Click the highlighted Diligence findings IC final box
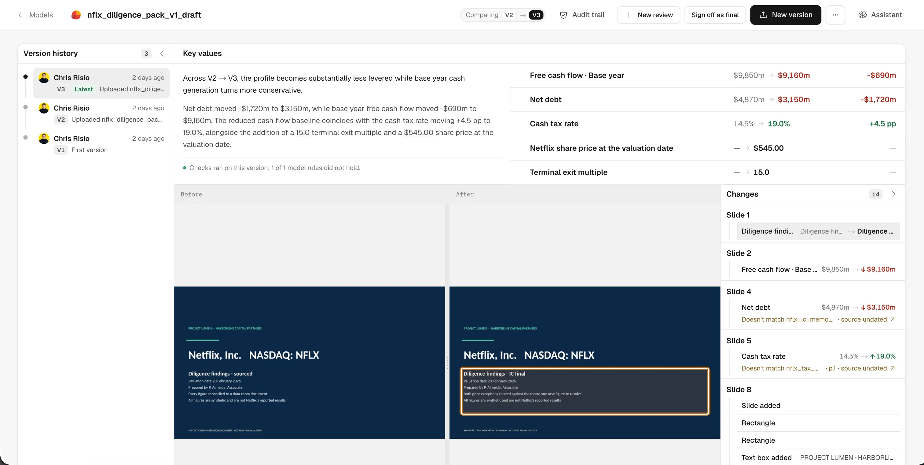 [585, 391]
